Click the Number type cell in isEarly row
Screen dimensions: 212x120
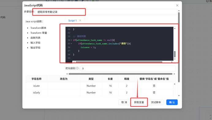(91, 93)
